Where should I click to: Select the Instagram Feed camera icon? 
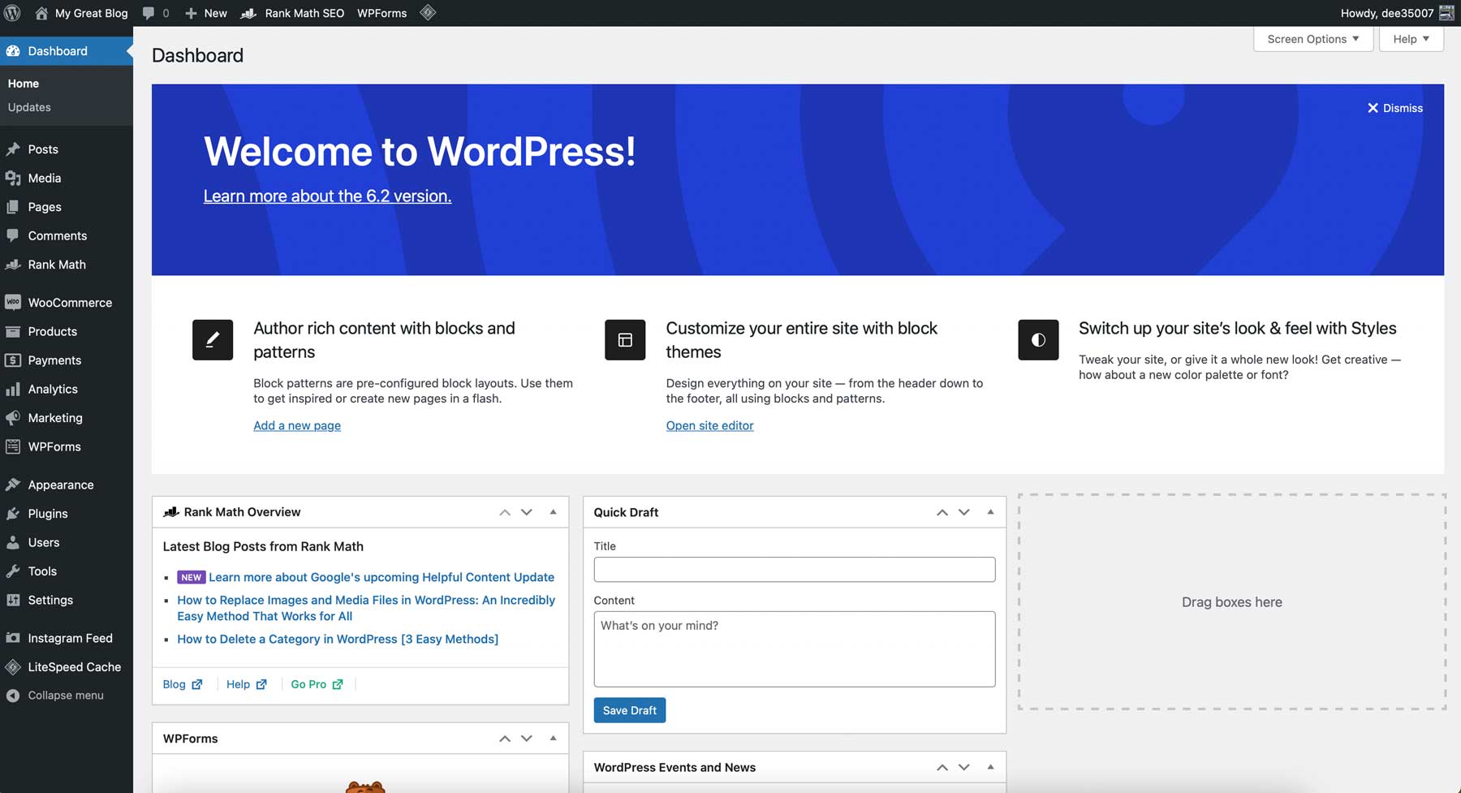pyautogui.click(x=14, y=638)
